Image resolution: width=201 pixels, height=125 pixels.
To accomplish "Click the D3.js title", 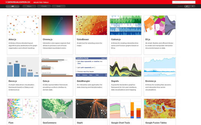I will point(148,39).
